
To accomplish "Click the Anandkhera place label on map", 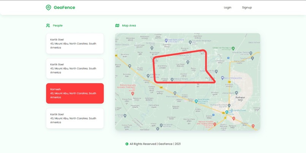I will (x=162, y=66).
